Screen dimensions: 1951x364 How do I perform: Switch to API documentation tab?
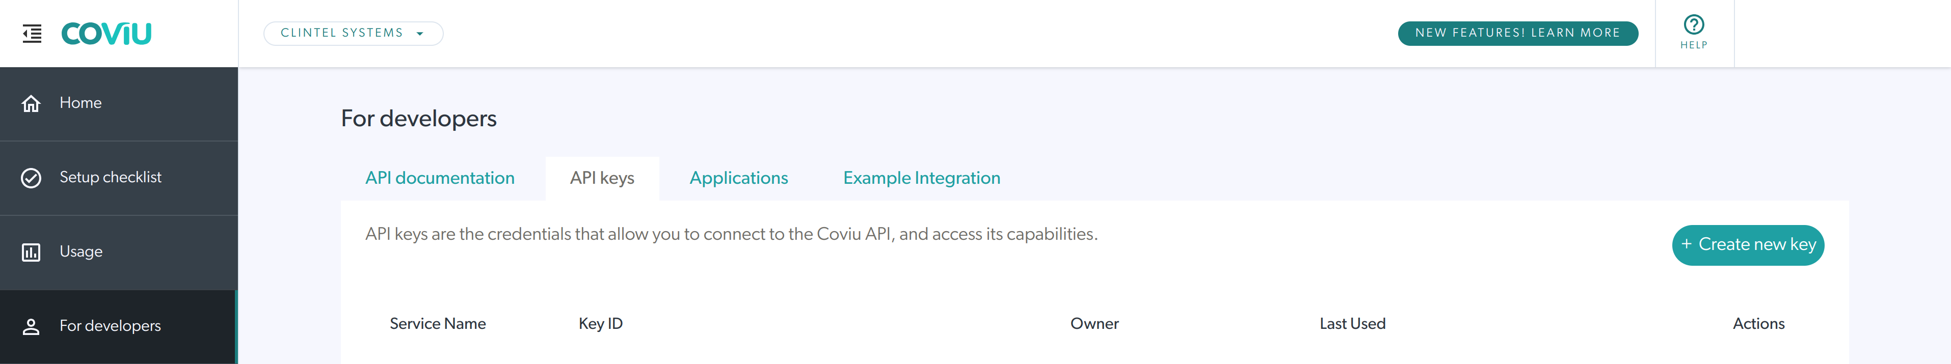click(439, 178)
